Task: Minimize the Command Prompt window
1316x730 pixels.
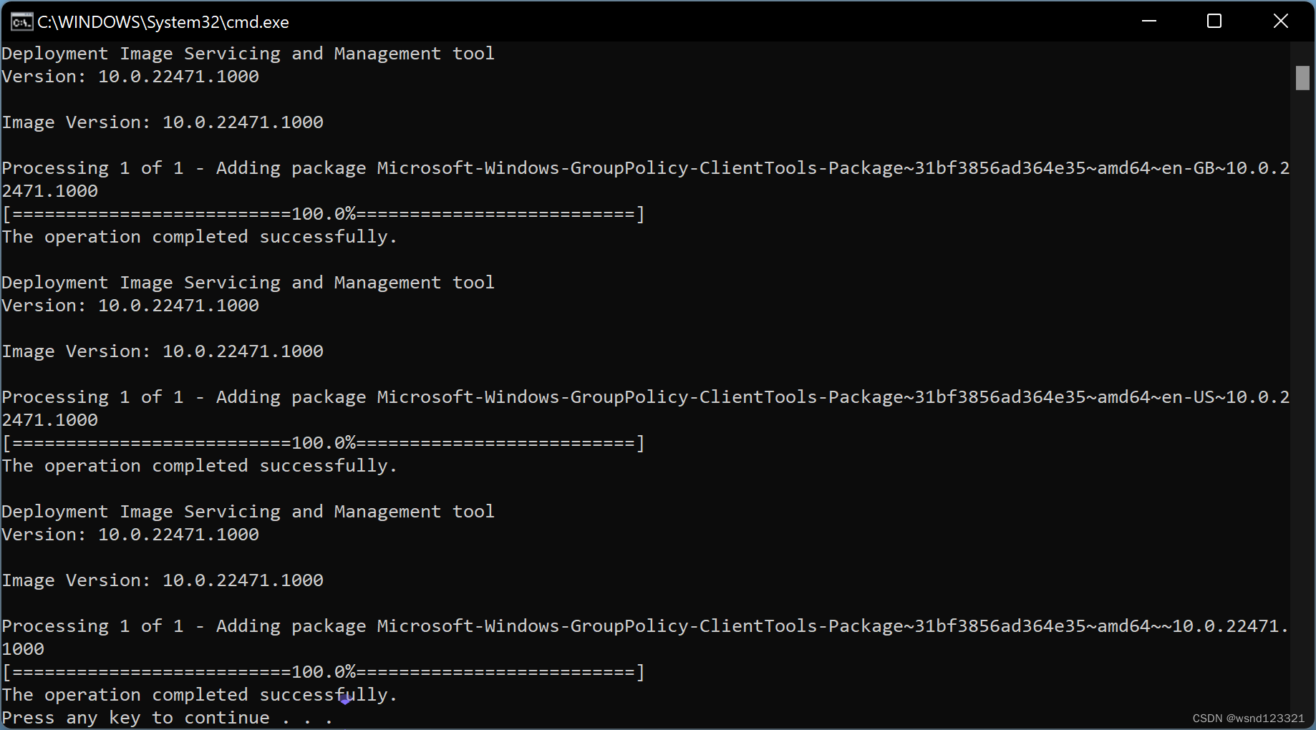Action: pos(1149,21)
